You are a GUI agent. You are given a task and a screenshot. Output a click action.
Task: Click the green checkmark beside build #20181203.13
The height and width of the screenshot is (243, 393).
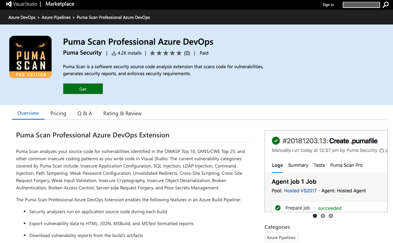276,141
